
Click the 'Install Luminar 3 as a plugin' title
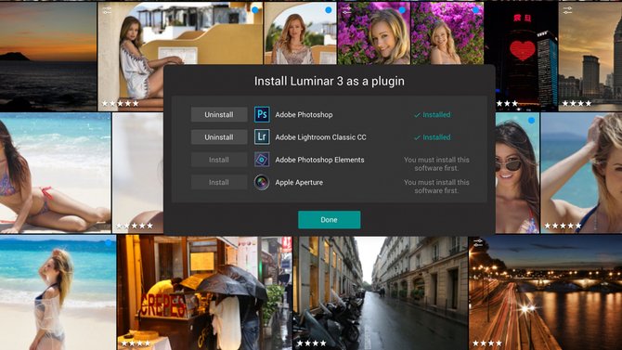point(330,81)
